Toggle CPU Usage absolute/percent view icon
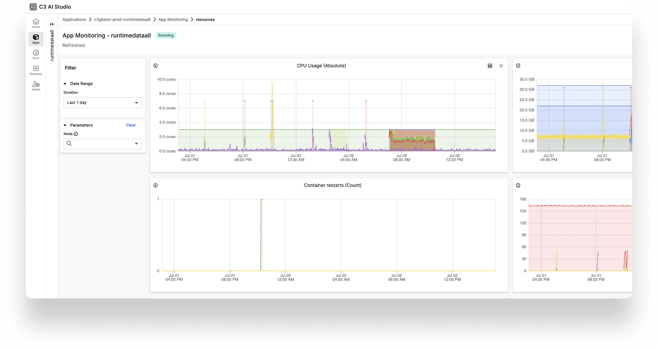The height and width of the screenshot is (350, 658). [x=501, y=66]
